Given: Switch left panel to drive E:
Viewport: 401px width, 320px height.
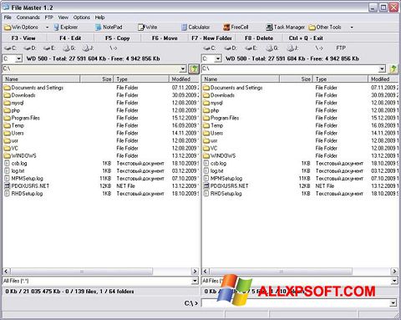Looking at the screenshot, I should click(x=49, y=48).
